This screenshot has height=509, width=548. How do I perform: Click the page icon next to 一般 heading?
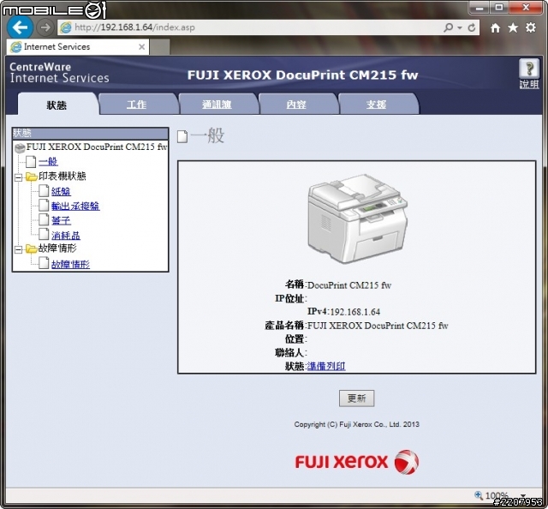pyautogui.click(x=182, y=136)
